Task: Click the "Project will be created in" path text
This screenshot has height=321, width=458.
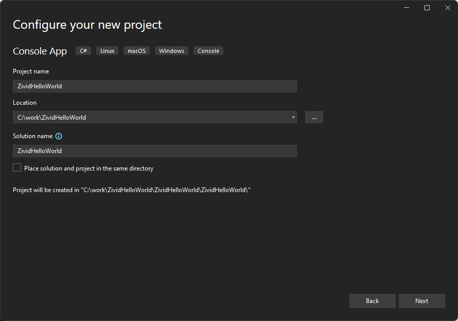Action: [132, 190]
